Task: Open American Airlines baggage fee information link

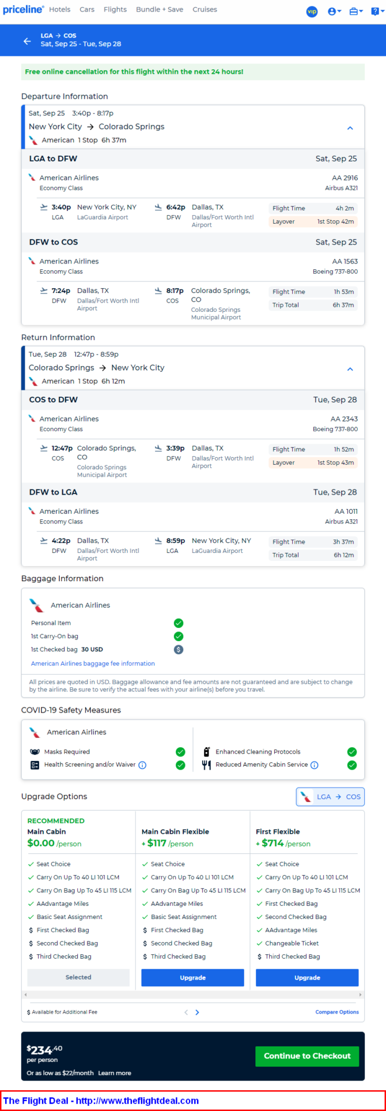Action: [x=93, y=664]
